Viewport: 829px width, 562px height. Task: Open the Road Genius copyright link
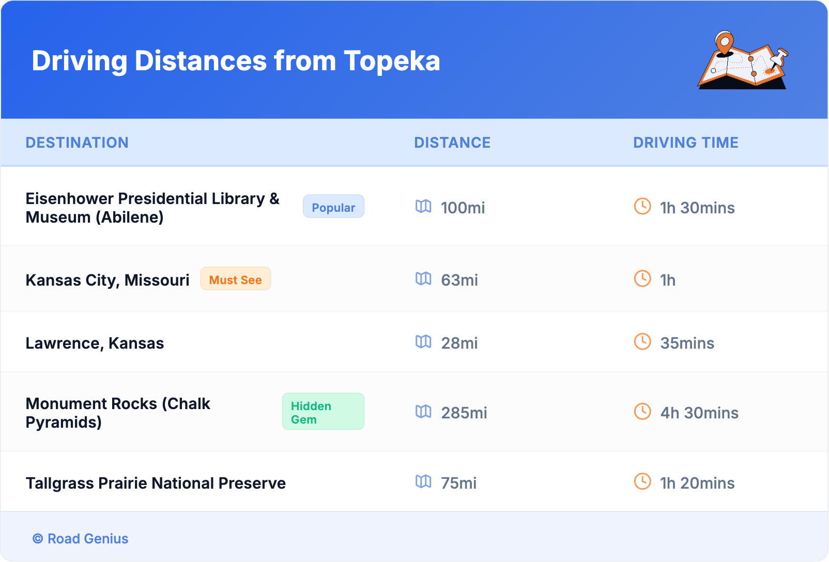(81, 538)
